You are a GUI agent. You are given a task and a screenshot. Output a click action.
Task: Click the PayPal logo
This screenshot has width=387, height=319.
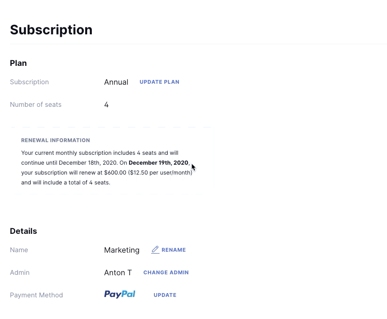click(x=120, y=295)
